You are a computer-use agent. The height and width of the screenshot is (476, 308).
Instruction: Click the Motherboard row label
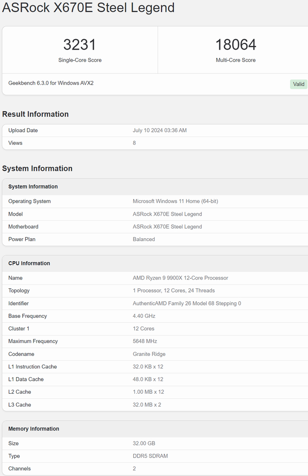point(23,227)
